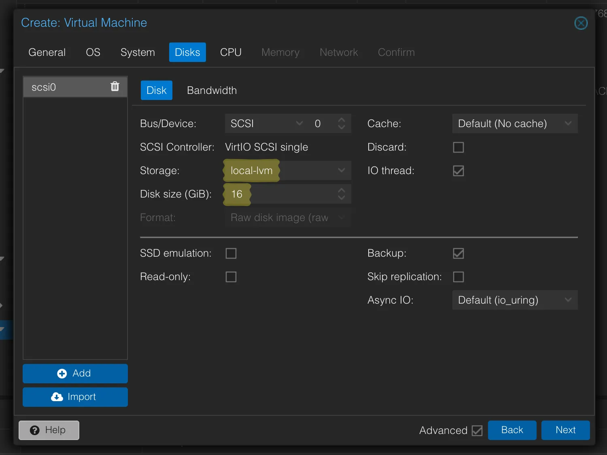Go to the CPU tab

click(231, 52)
